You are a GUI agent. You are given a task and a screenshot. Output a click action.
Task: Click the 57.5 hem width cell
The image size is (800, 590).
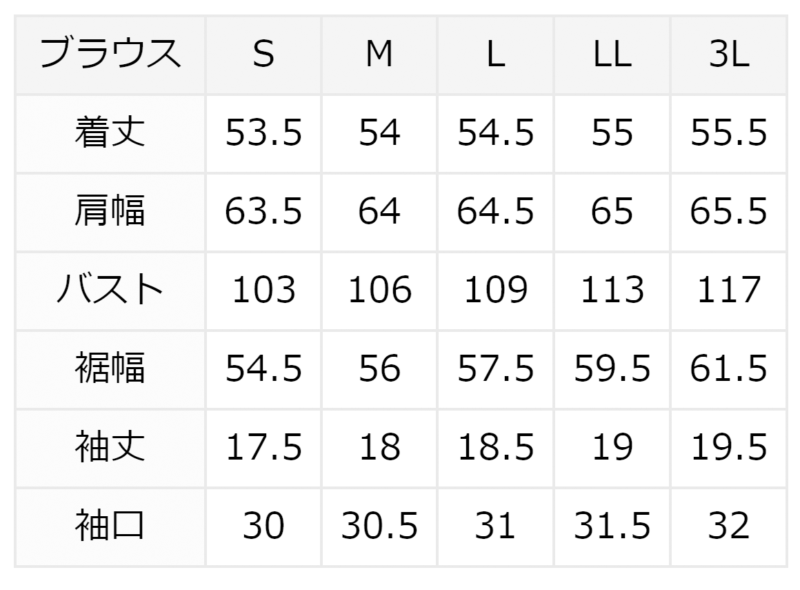pos(495,369)
